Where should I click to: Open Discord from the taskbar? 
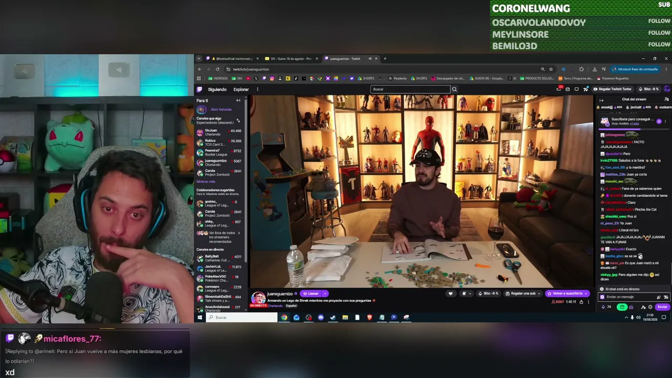click(x=321, y=318)
